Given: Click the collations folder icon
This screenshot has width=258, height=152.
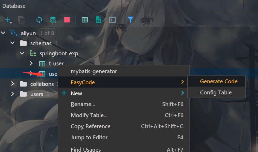Looking at the screenshot, I should coord(23,84).
